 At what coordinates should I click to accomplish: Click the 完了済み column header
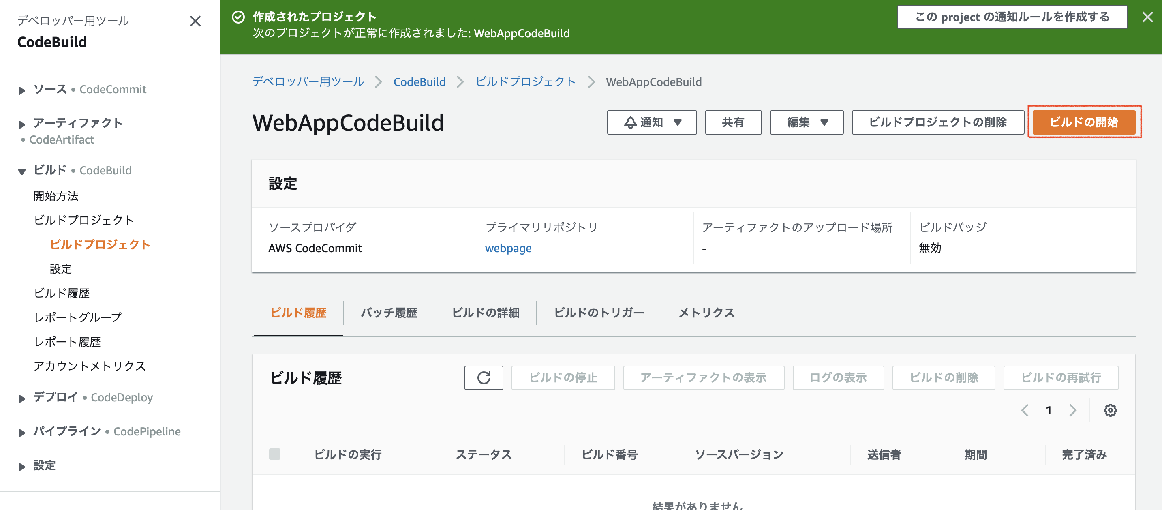[x=1084, y=454]
